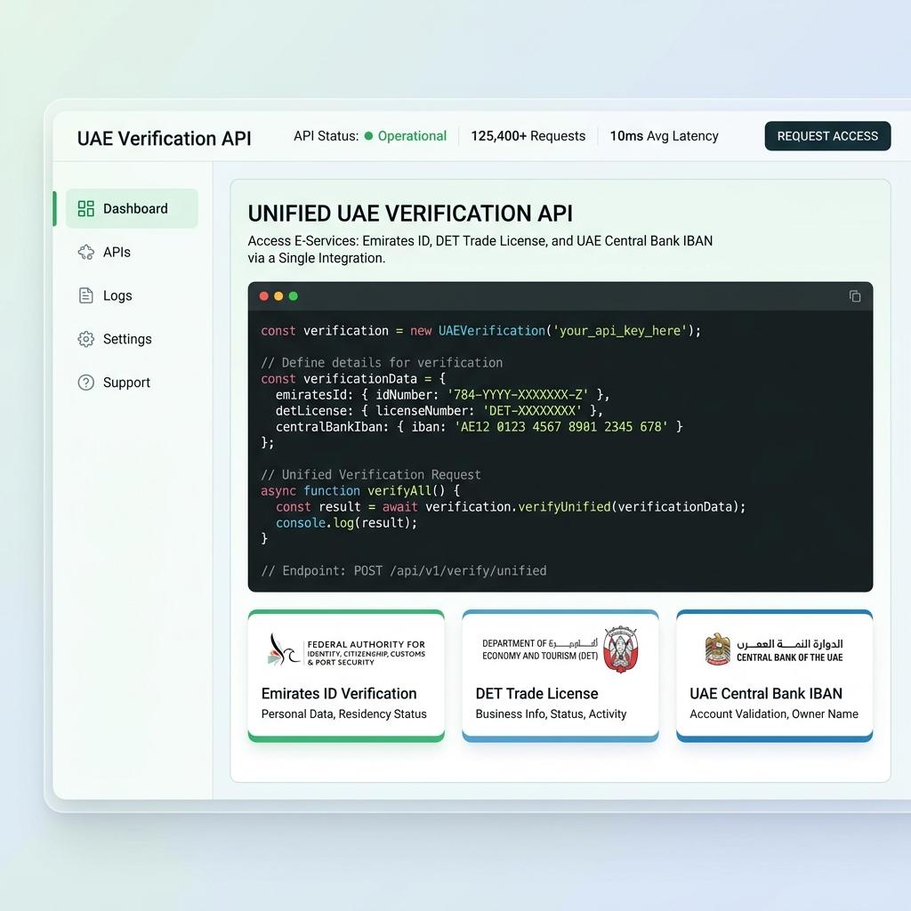Click the Federal Authority falcon logo
This screenshot has width=911, height=911.
point(283,649)
